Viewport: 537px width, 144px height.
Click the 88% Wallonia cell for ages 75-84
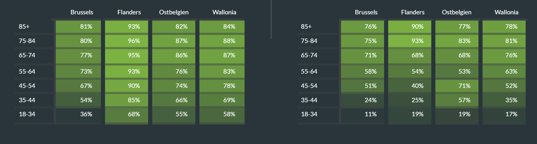[x=222, y=41]
